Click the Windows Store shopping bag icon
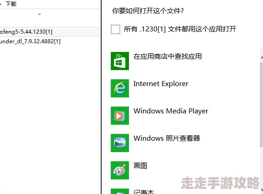Image resolution: width=263 pixels, height=194 pixels. (x=120, y=61)
